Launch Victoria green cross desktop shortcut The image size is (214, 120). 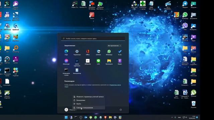[143, 5]
